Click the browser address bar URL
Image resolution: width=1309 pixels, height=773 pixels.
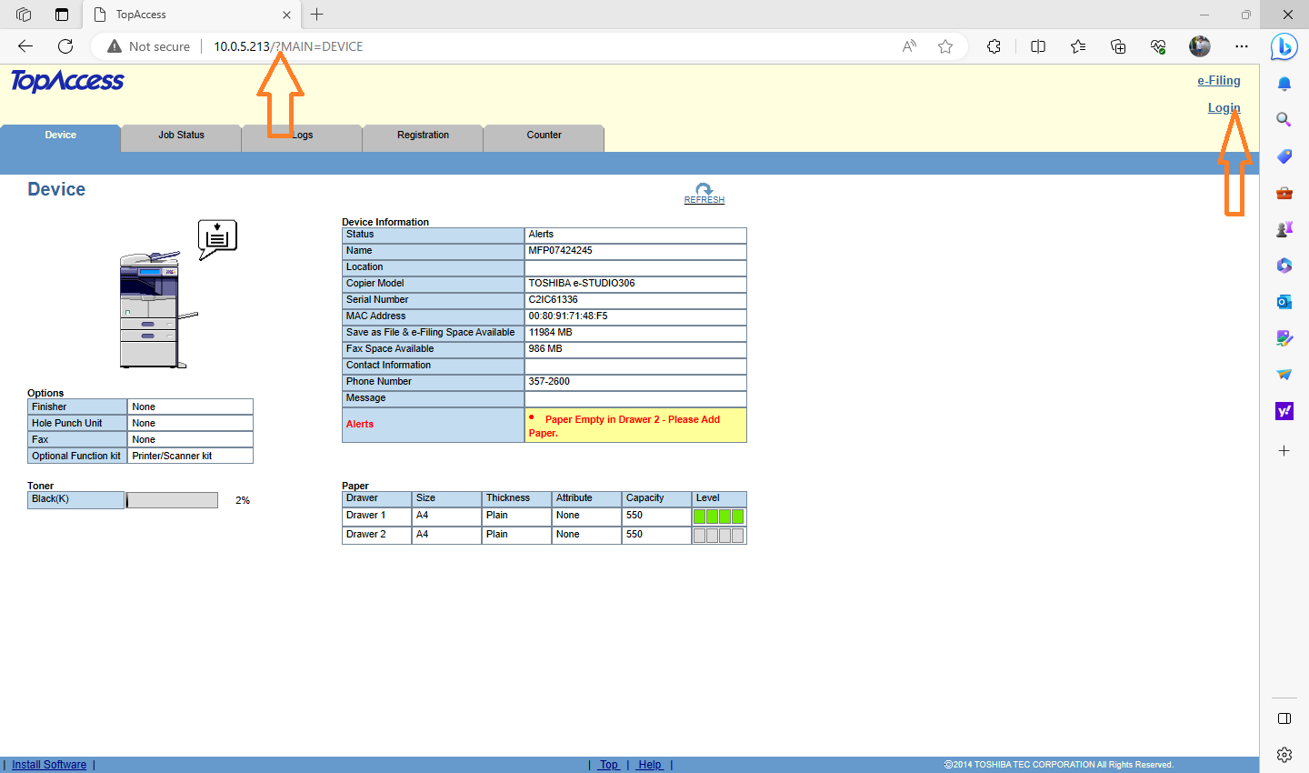click(x=288, y=46)
